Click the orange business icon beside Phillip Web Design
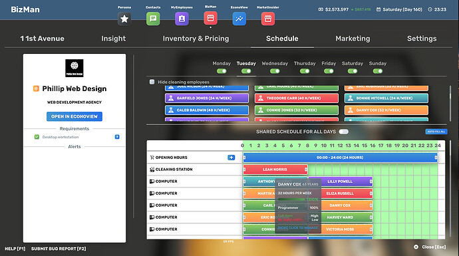This screenshot has height=256, width=459. (x=36, y=88)
